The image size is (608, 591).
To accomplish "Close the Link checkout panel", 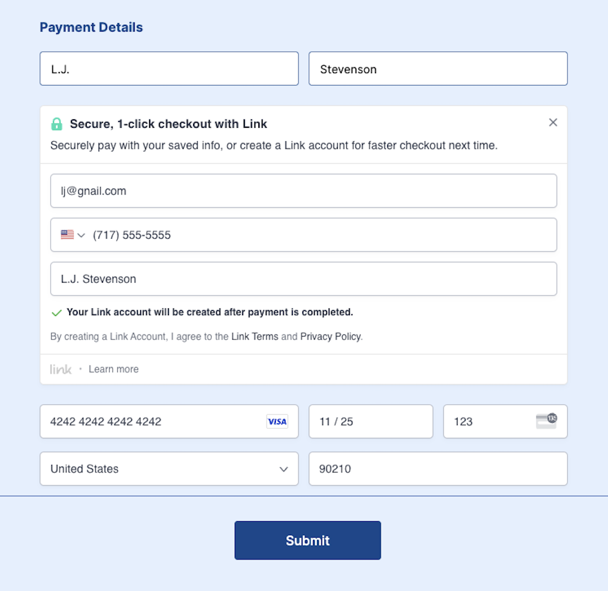I will coord(553,123).
